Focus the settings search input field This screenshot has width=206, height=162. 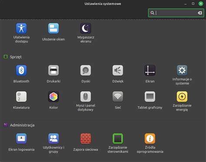tap(176, 13)
